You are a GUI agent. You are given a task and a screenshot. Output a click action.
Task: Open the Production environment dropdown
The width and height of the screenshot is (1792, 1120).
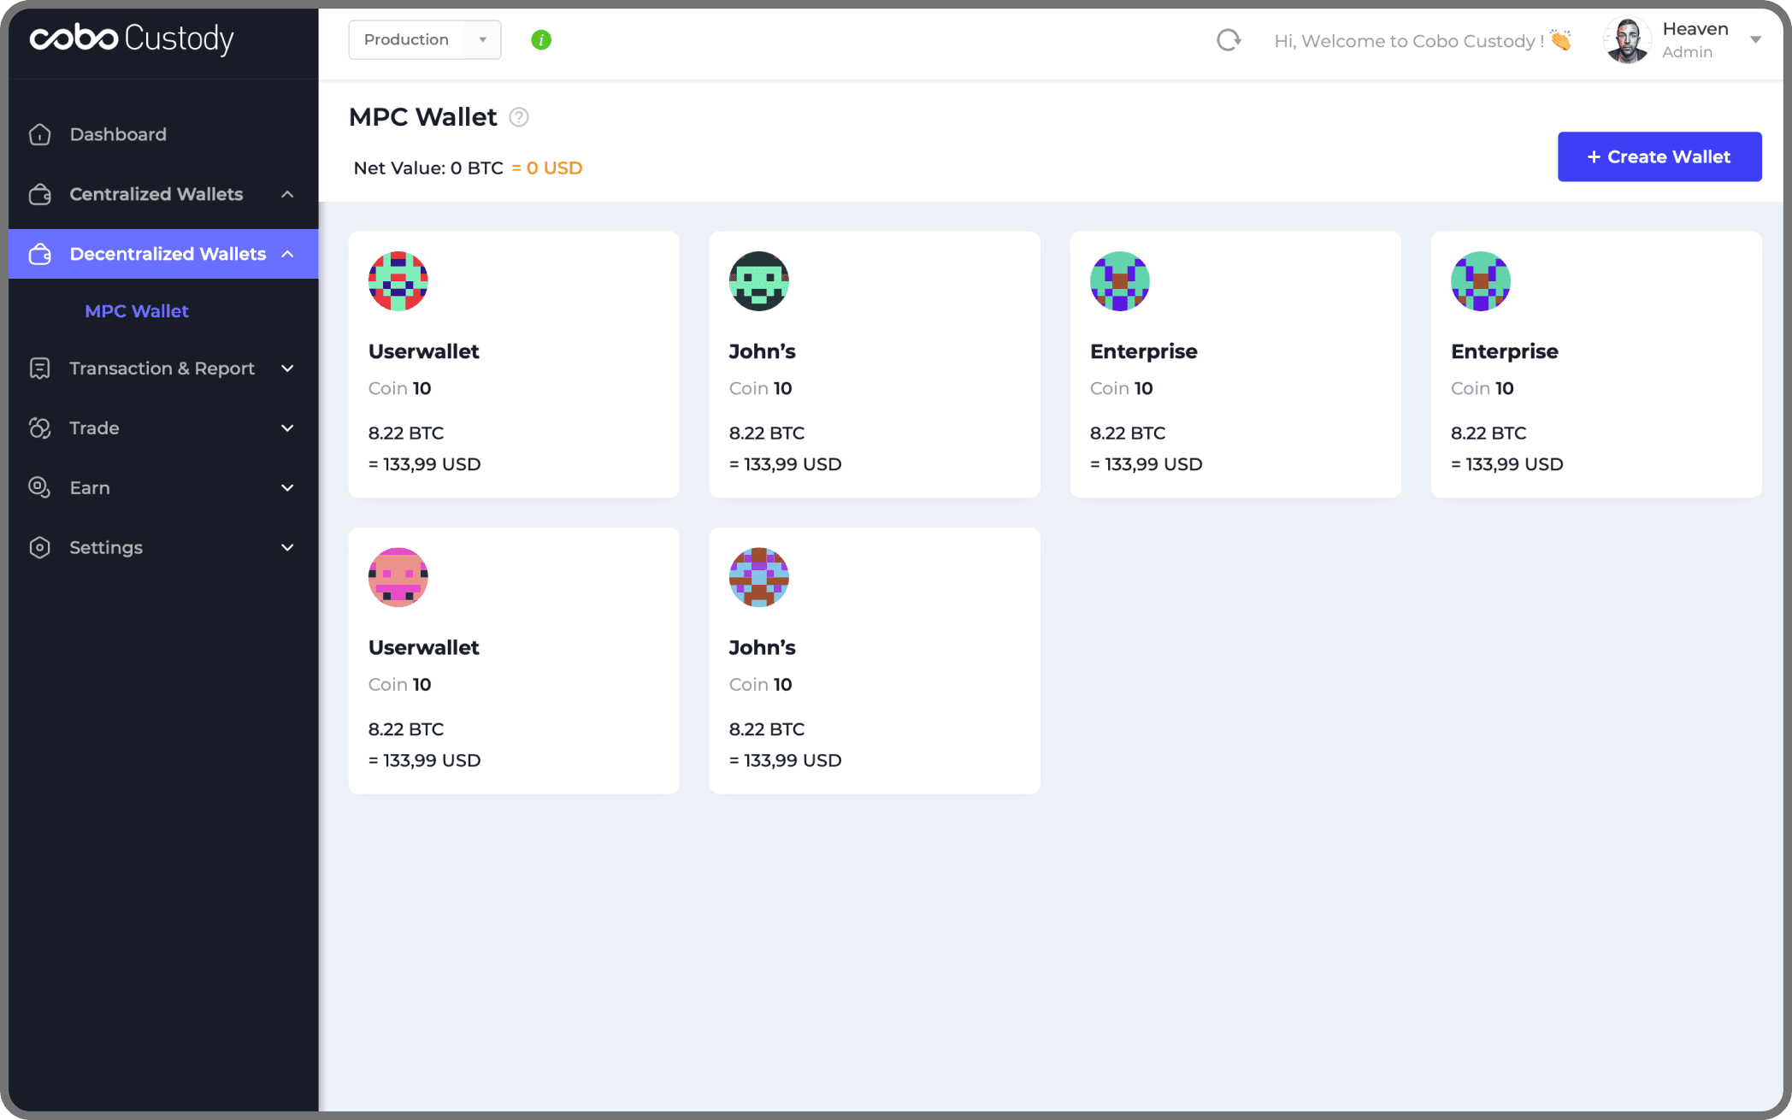click(424, 40)
